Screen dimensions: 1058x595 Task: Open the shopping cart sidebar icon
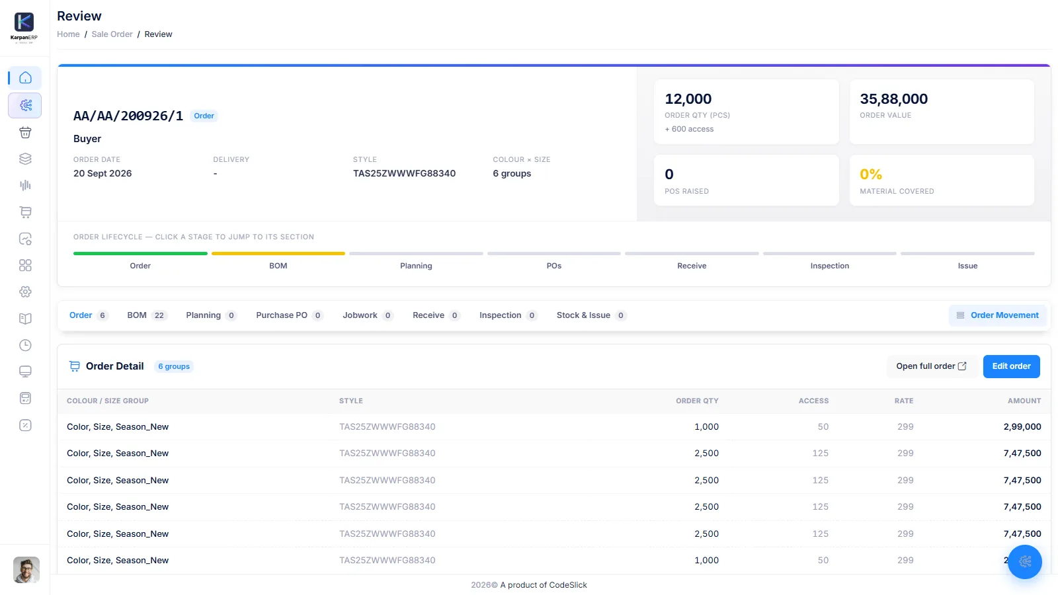coord(25,212)
